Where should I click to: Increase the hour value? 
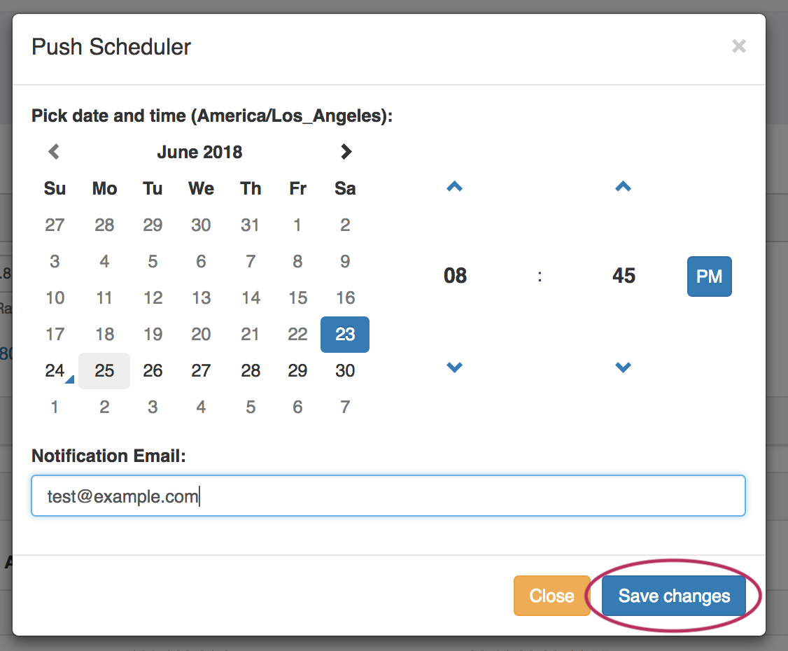tap(455, 186)
